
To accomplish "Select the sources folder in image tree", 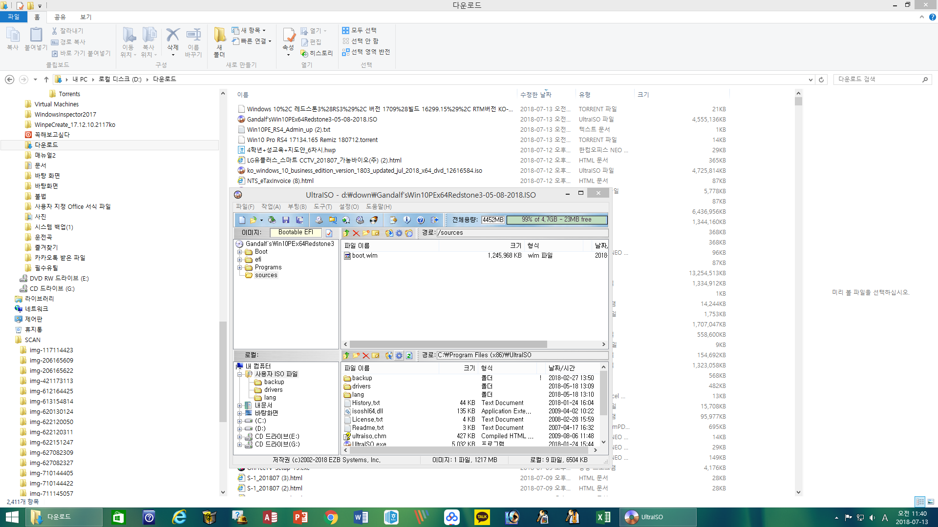I will (266, 276).
